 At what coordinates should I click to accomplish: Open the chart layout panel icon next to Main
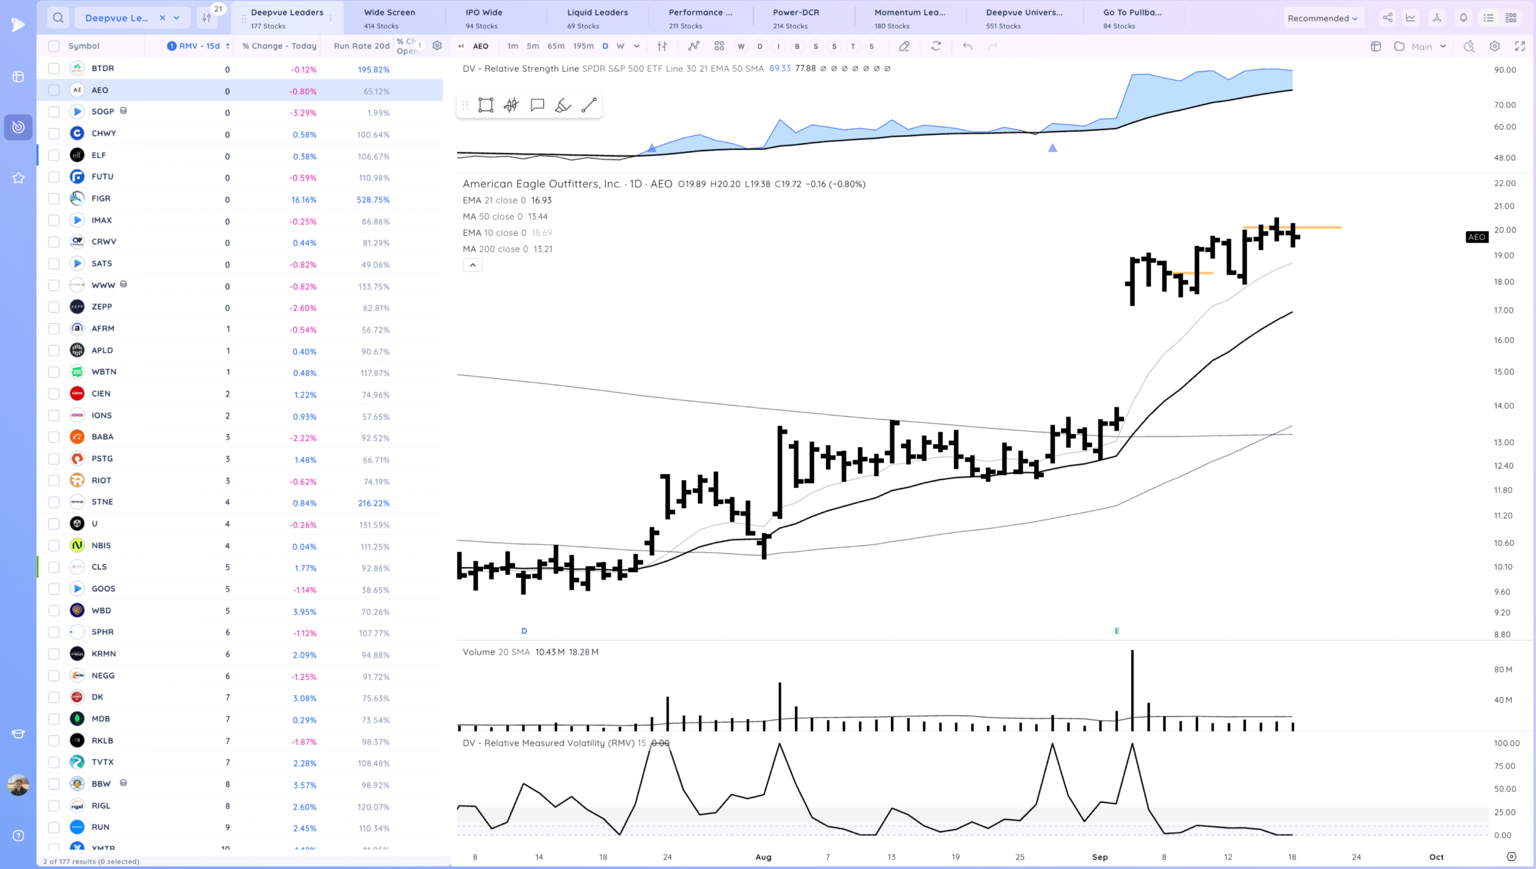[1376, 46]
